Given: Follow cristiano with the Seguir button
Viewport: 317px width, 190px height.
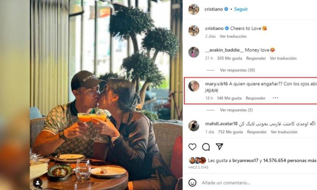Looking at the screenshot, I should pyautogui.click(x=241, y=9).
